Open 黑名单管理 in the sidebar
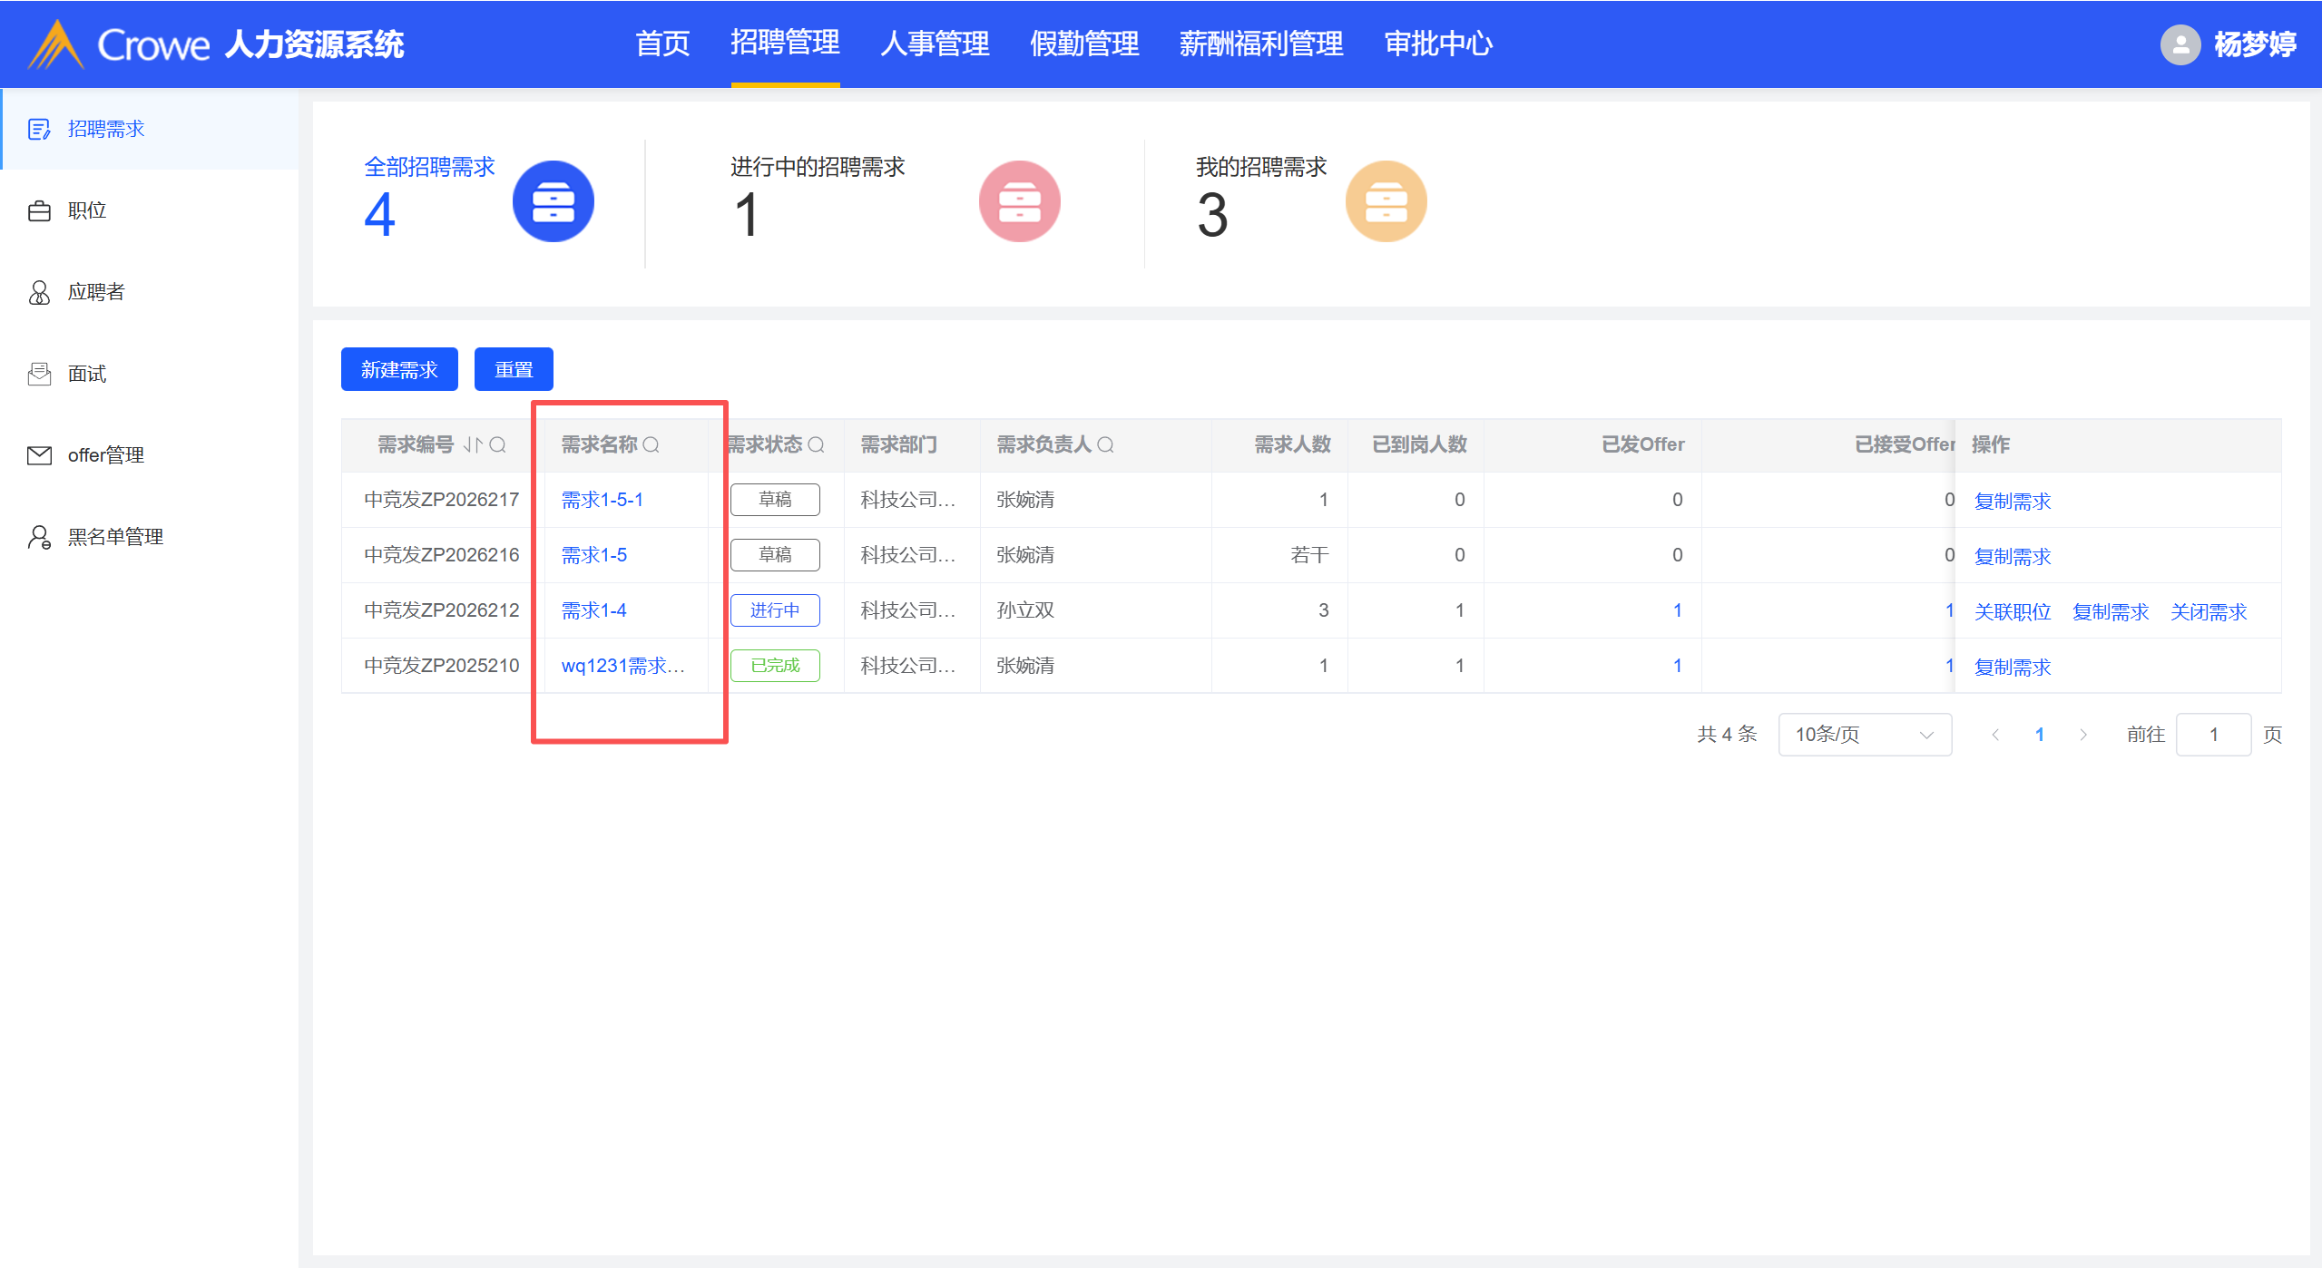2322x1268 pixels. point(115,537)
